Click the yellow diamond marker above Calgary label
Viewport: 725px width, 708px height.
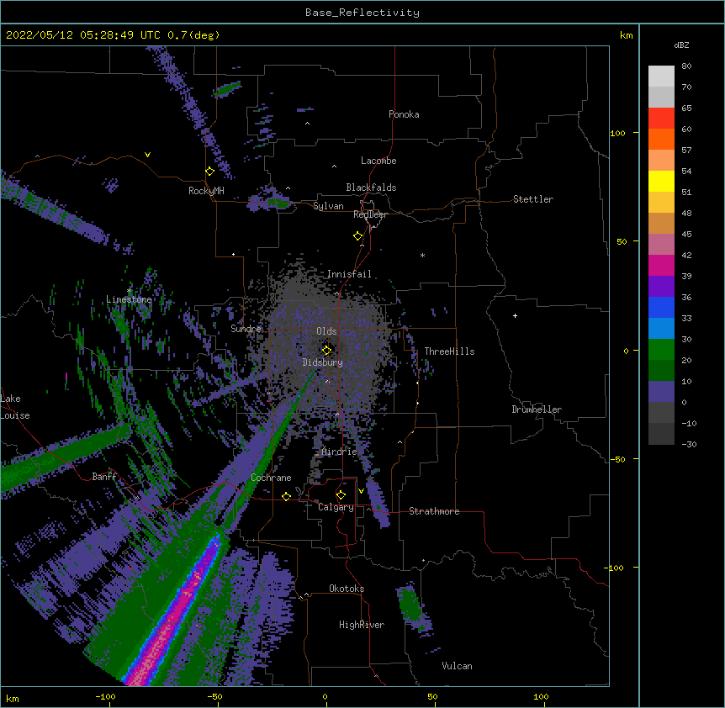point(341,495)
